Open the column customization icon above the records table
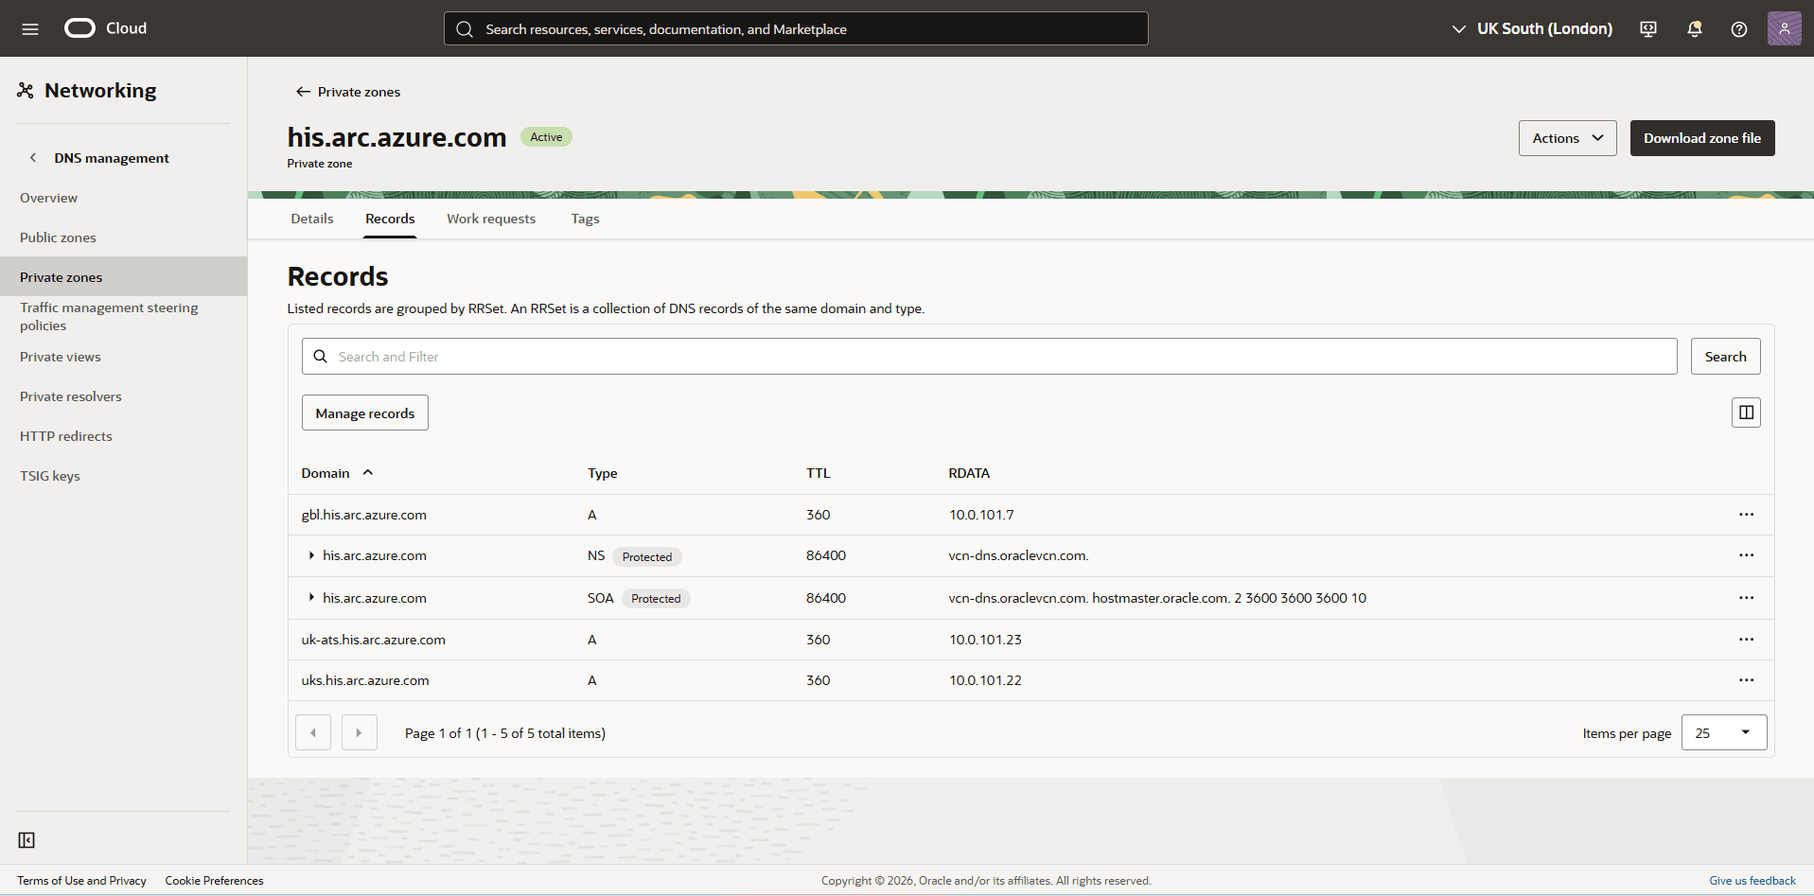1814x896 pixels. click(x=1745, y=412)
